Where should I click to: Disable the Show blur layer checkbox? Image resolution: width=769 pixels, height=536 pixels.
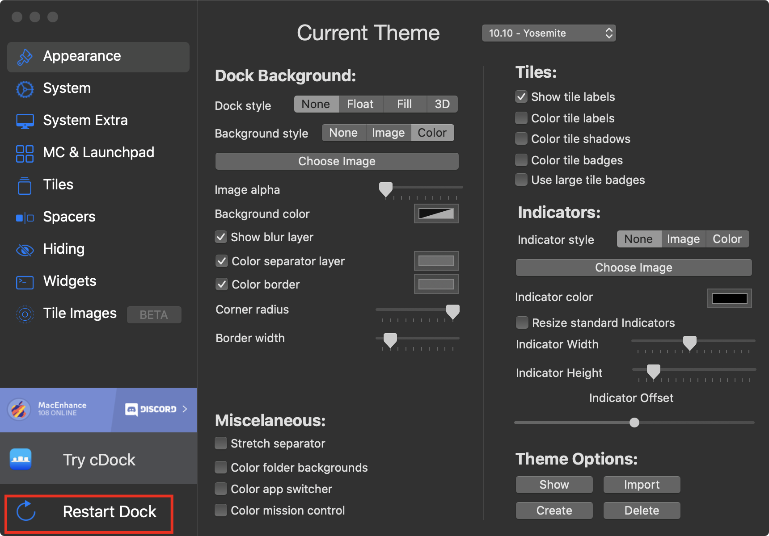coord(221,237)
